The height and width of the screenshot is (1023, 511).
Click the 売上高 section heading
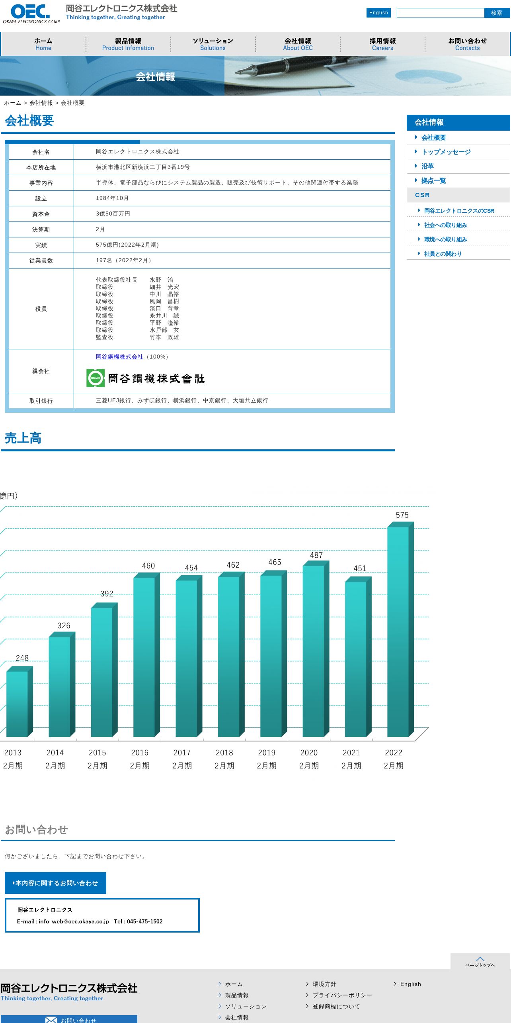click(23, 438)
